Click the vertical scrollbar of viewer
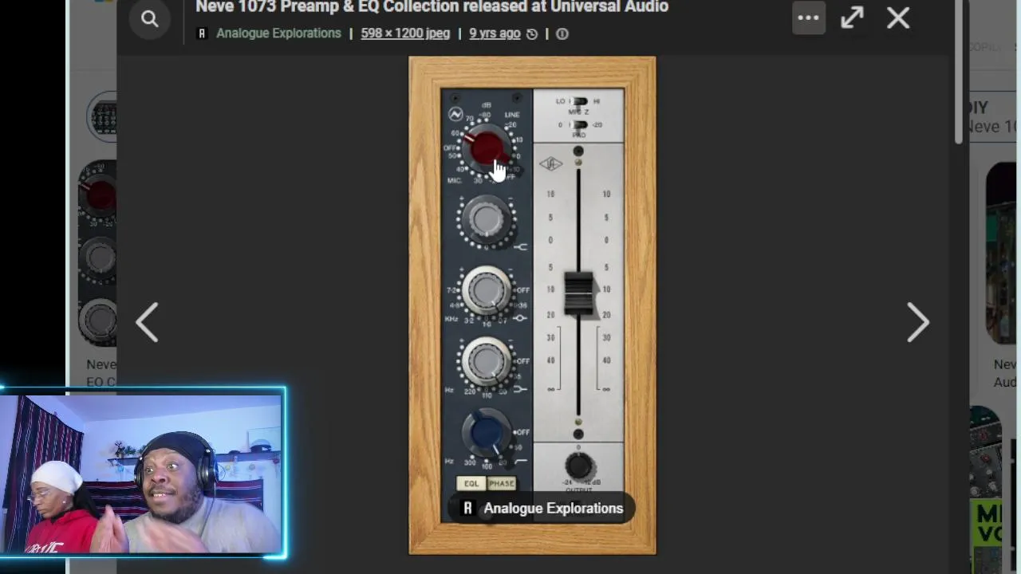Viewport: 1021px width, 574px height. [958, 72]
